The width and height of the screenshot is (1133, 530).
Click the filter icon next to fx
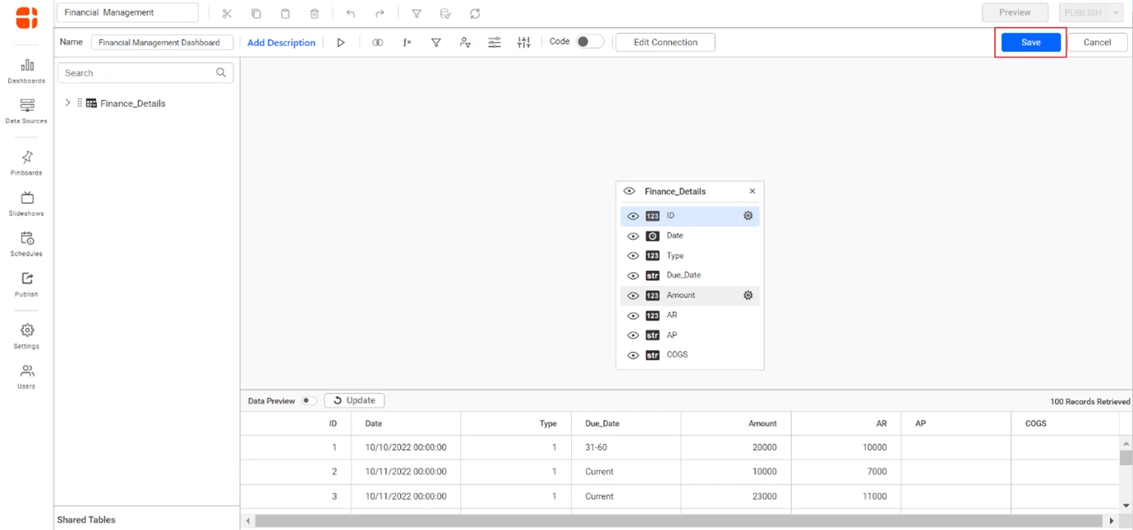[435, 42]
